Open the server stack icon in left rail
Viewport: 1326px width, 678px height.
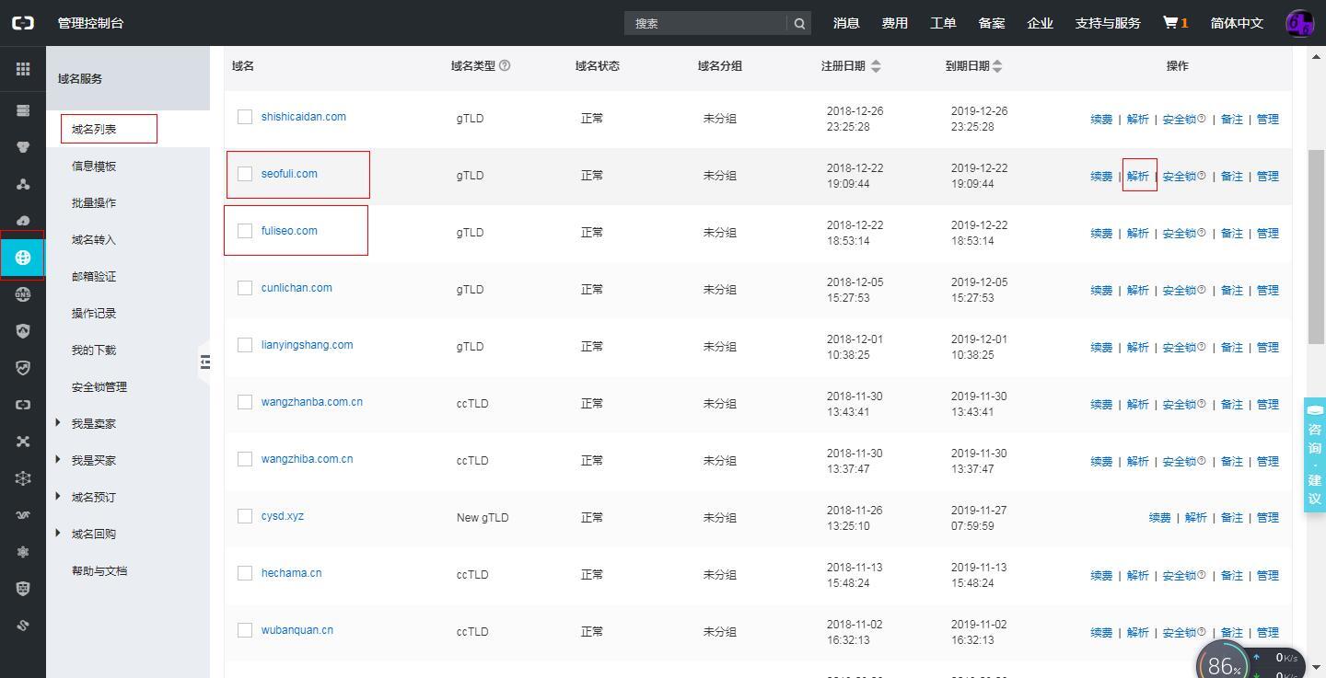pos(23,110)
